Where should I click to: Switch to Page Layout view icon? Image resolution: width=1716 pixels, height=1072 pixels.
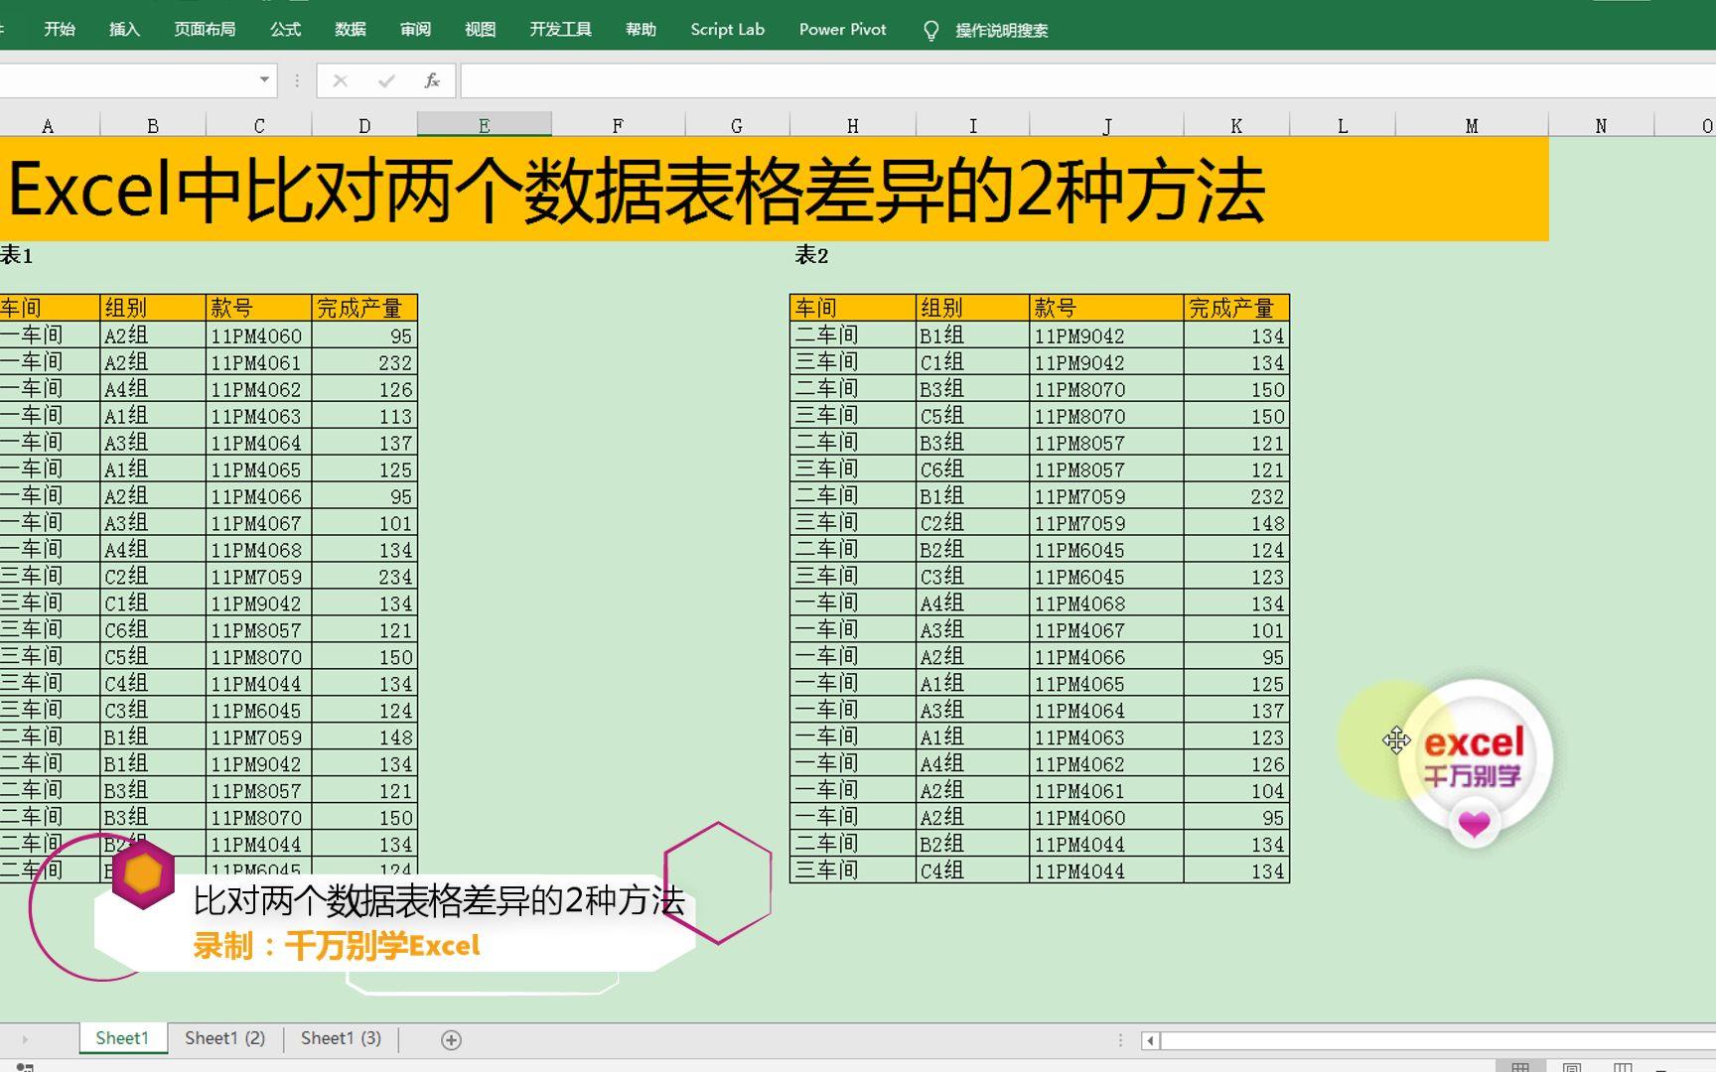(x=1571, y=1067)
